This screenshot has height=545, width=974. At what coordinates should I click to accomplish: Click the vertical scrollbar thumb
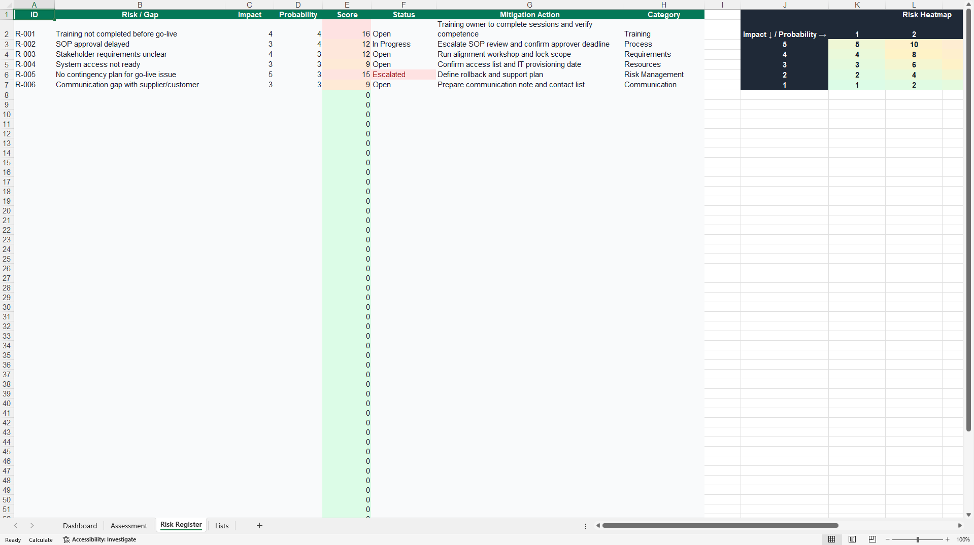(x=969, y=220)
